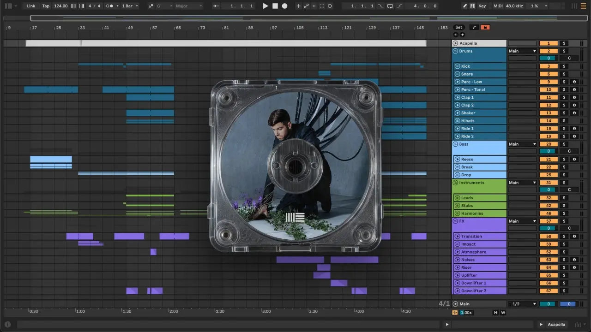Viewport: 591px width, 332px height.
Task: Enable Draw Mode pencil icon
Action: pos(465,6)
